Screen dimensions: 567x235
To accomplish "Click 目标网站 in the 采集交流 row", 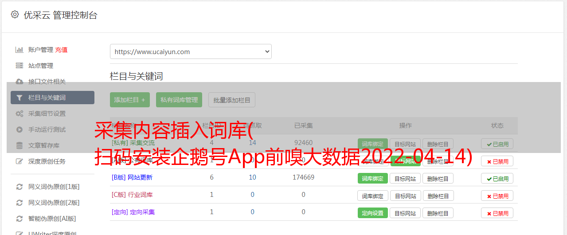I will 405,144.
